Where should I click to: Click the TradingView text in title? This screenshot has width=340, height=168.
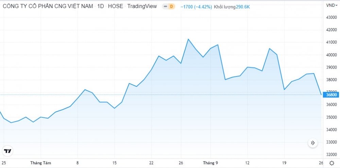[x=142, y=6]
